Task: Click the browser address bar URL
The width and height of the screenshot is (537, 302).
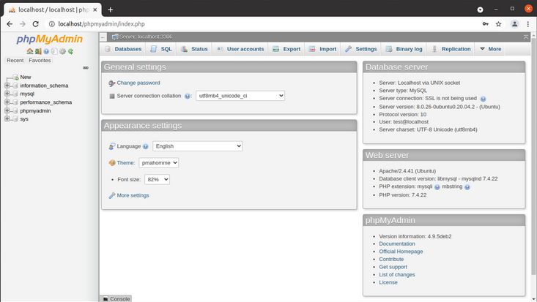Action: 101,24
